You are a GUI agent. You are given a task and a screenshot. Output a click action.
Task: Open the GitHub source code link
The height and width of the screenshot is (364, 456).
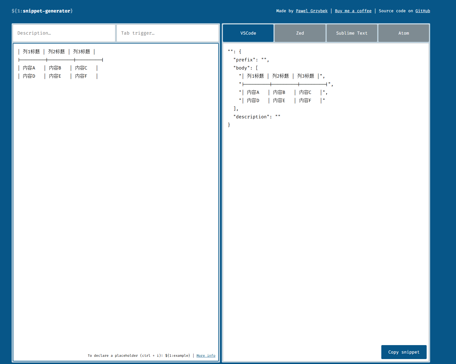pyautogui.click(x=423, y=11)
